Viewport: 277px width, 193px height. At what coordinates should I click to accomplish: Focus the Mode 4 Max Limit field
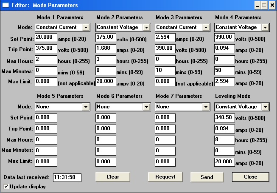point(224,81)
